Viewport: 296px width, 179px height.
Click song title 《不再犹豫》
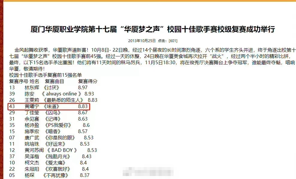[55, 175]
